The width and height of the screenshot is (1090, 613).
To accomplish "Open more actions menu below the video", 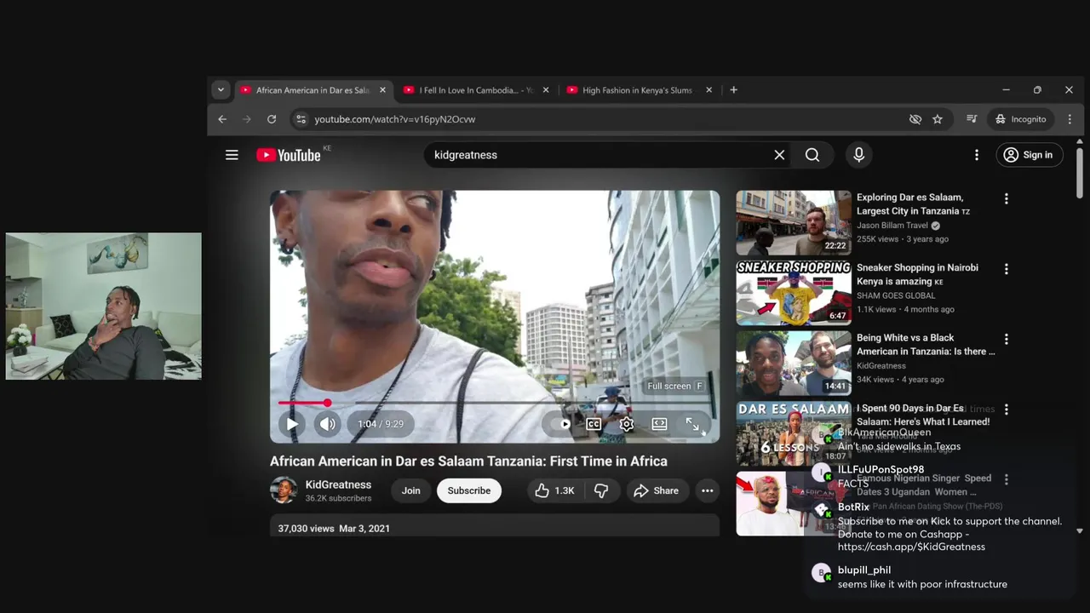I will 707,490.
